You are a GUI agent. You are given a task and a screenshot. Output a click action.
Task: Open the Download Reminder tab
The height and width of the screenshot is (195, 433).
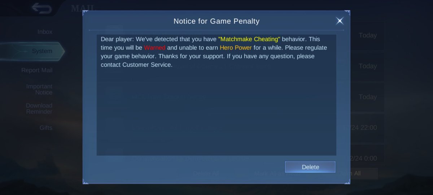(39, 108)
